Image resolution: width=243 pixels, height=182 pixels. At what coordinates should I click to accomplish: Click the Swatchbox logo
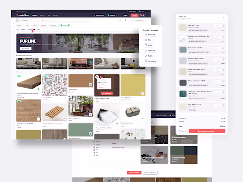pyautogui.click(x=22, y=15)
